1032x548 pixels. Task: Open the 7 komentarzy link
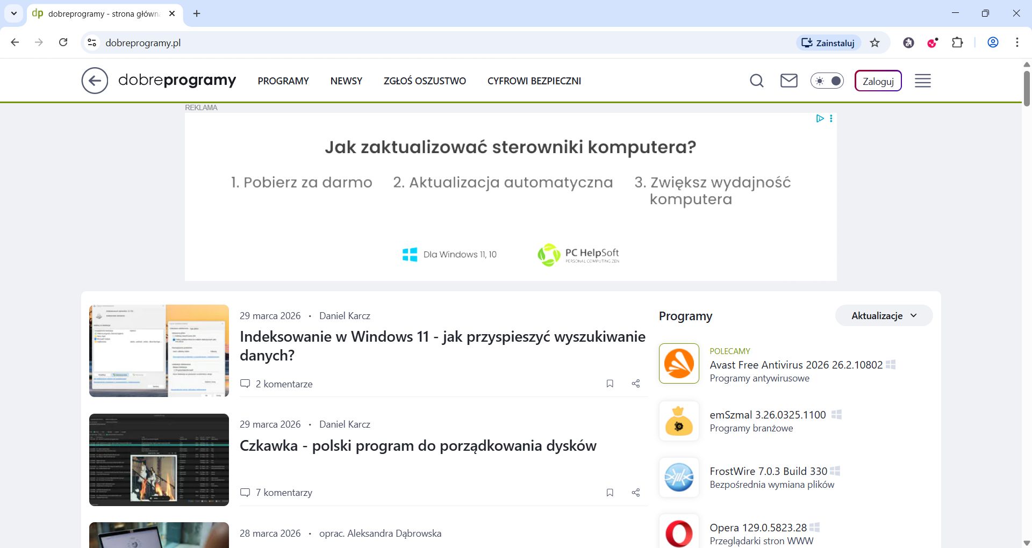[276, 493]
